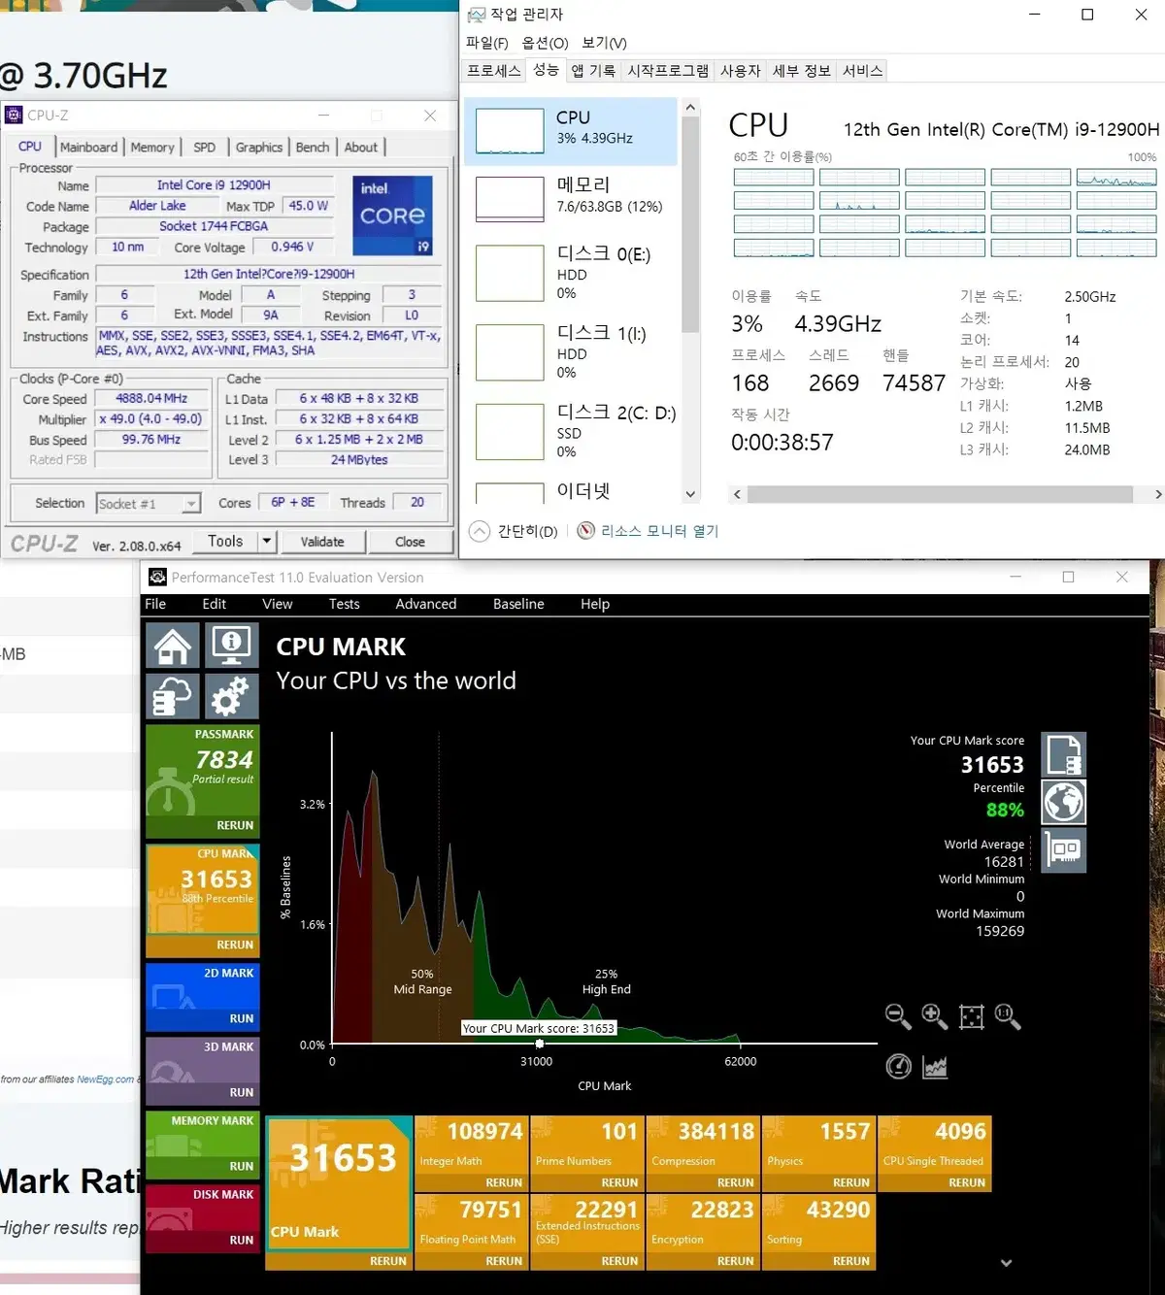1165x1295 pixels.
Task: Click the Task Manager title bar icon
Action: (476, 15)
